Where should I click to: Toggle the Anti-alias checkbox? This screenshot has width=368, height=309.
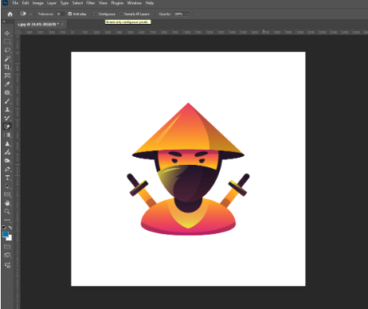tap(70, 14)
